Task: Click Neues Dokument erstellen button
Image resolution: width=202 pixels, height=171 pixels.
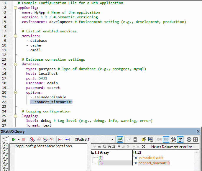Action: tap(172, 147)
